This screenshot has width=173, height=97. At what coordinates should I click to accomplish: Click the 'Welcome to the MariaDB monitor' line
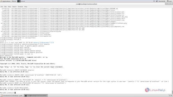(24, 57)
